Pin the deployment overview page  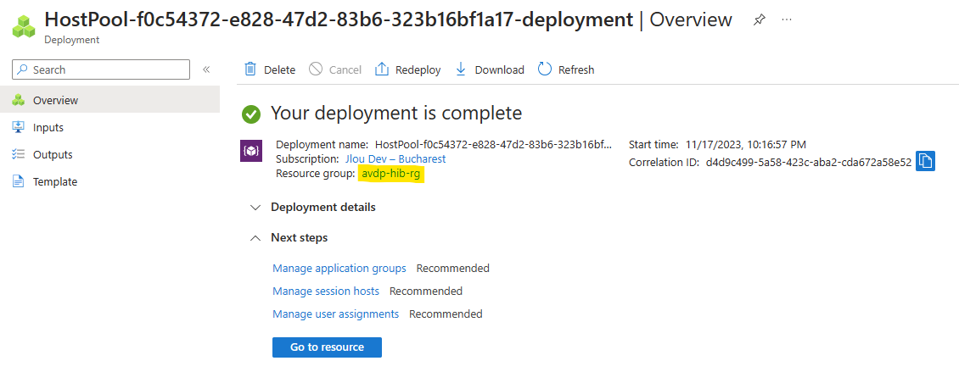tap(759, 20)
